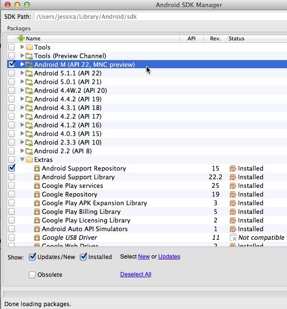Viewport: 287px width, 309px height.
Task: Check the Android Support Library checkbox
Action: (12, 177)
